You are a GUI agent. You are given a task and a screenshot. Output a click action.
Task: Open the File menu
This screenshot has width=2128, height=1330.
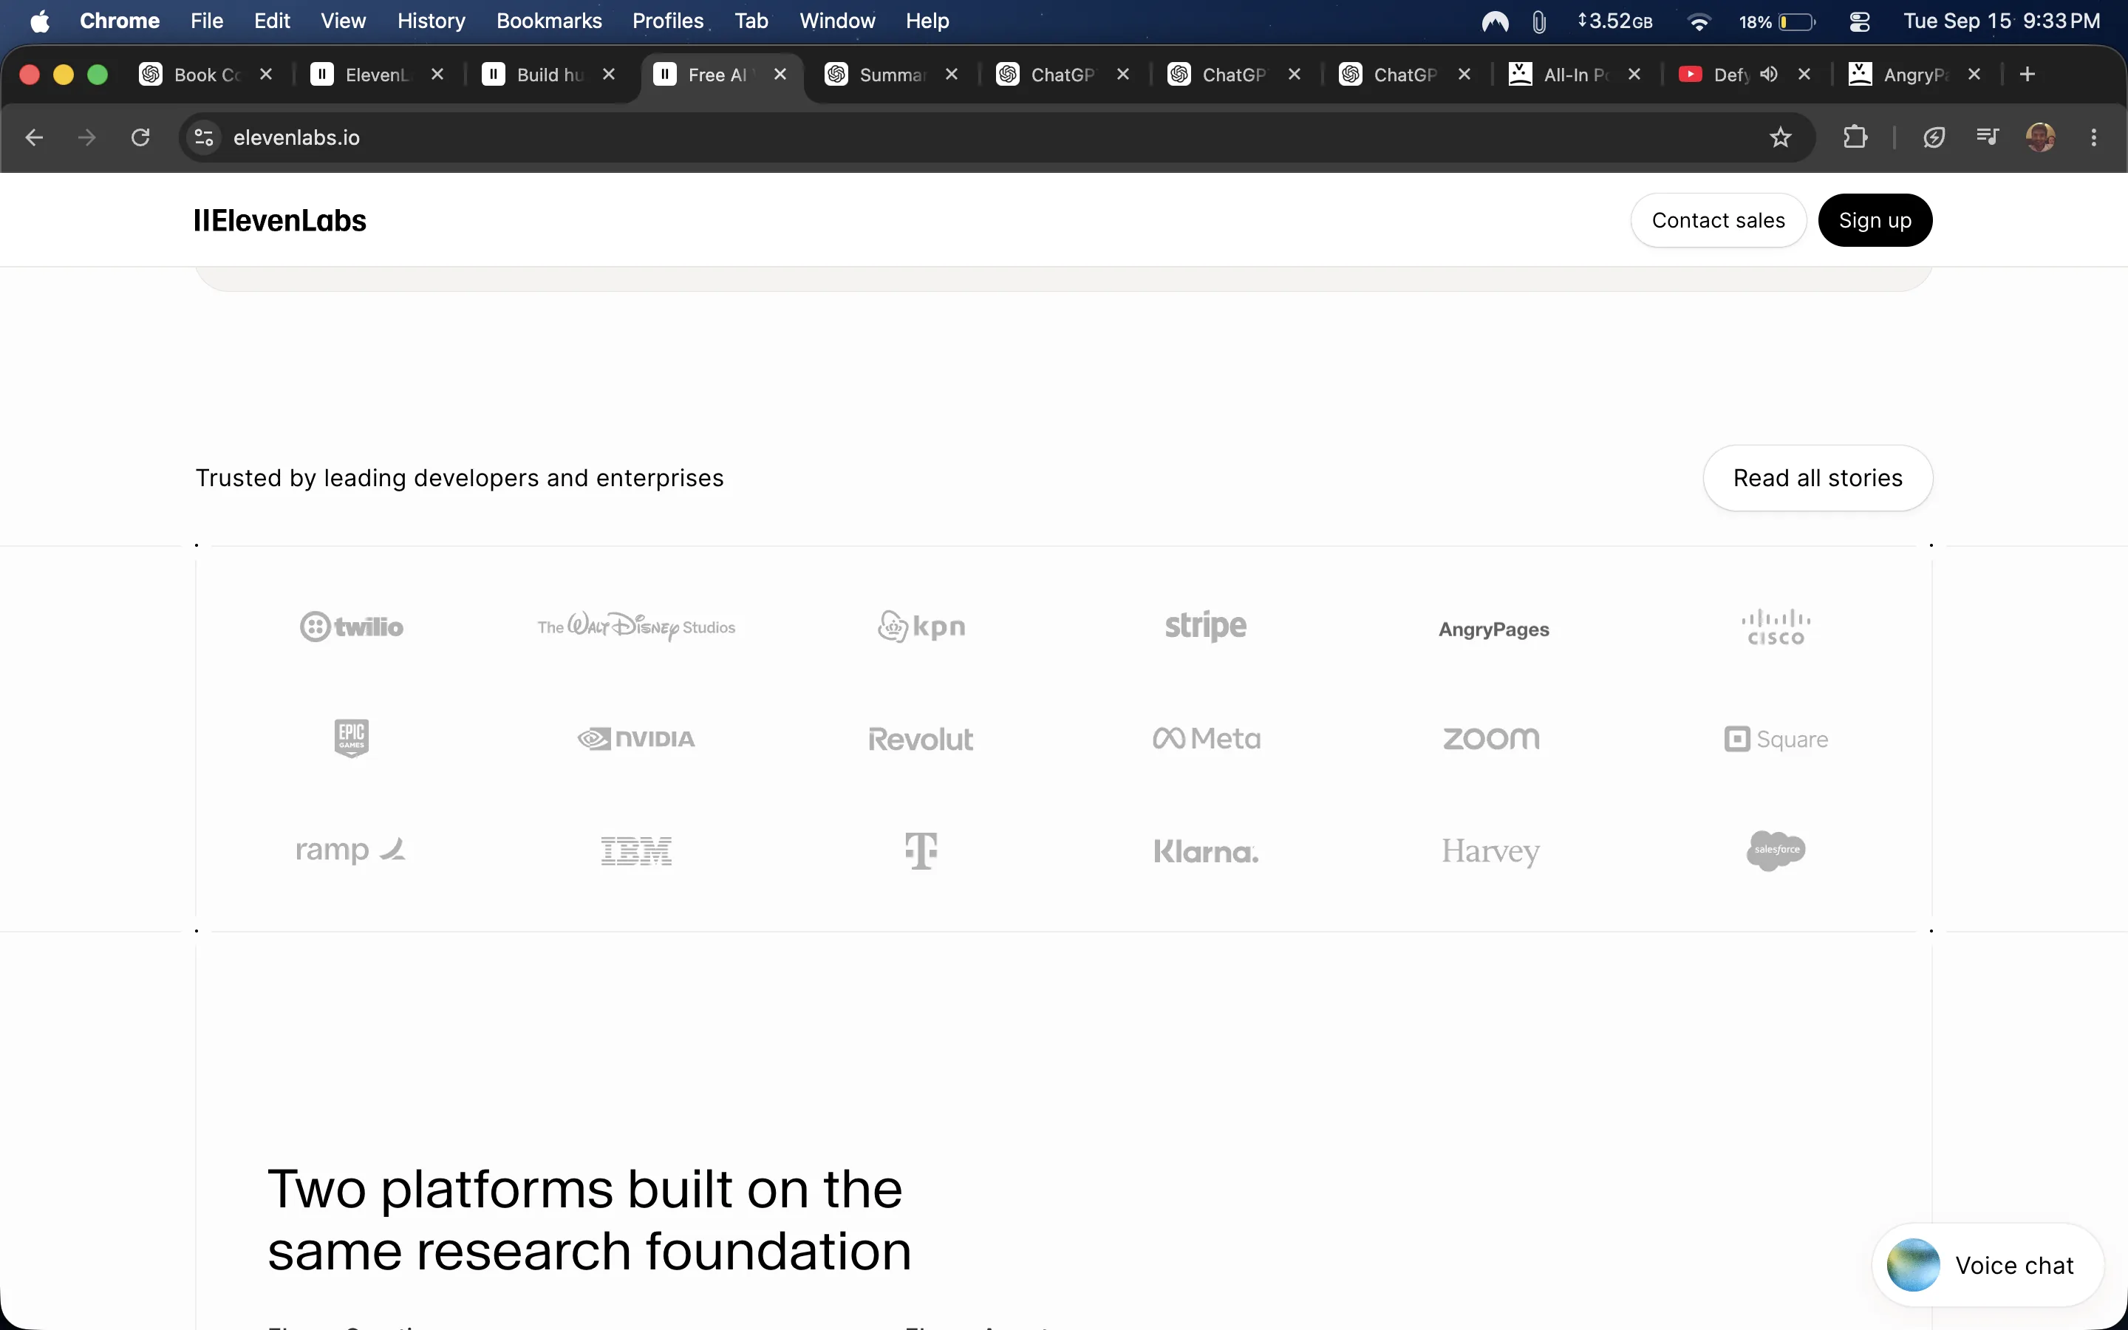pos(207,21)
